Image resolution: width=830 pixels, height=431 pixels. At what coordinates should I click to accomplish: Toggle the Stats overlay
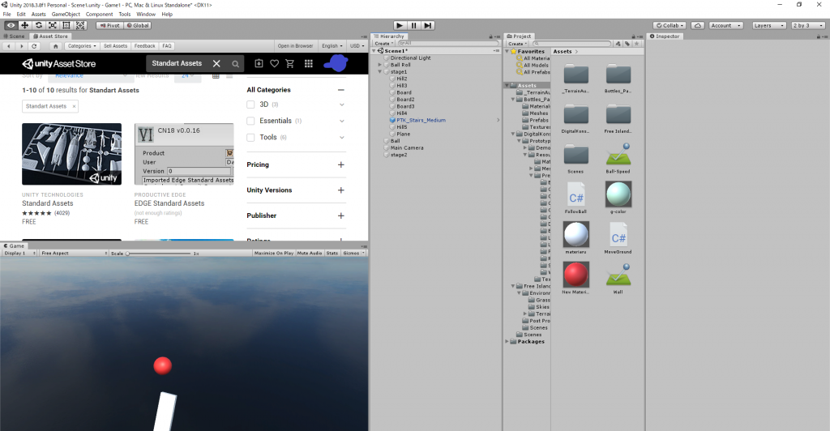pos(332,254)
